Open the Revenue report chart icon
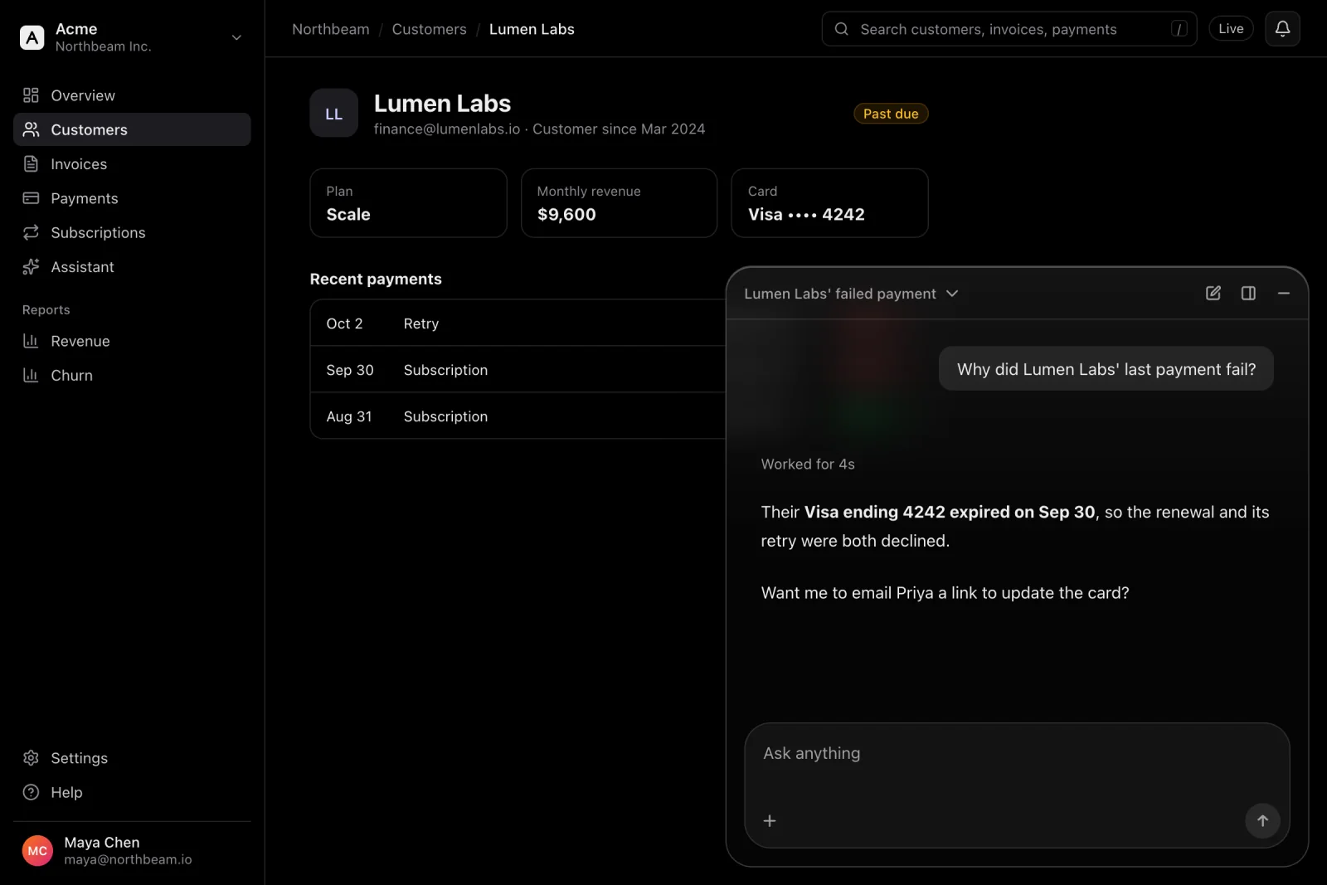Viewport: 1327px width, 885px height. click(31, 341)
